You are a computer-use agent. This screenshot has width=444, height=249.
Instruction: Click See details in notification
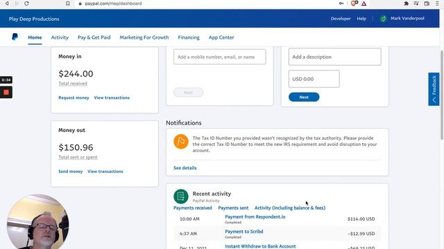pyautogui.click(x=185, y=167)
